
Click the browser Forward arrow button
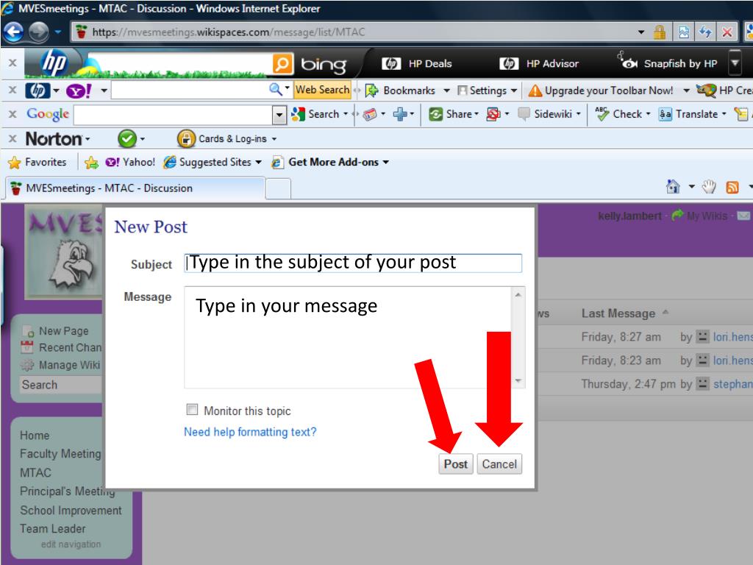pos(38,32)
